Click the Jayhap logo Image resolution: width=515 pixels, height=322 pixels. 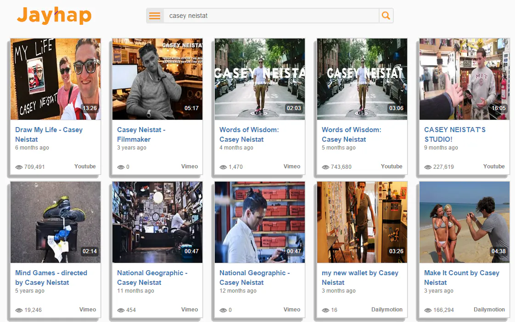coord(54,16)
